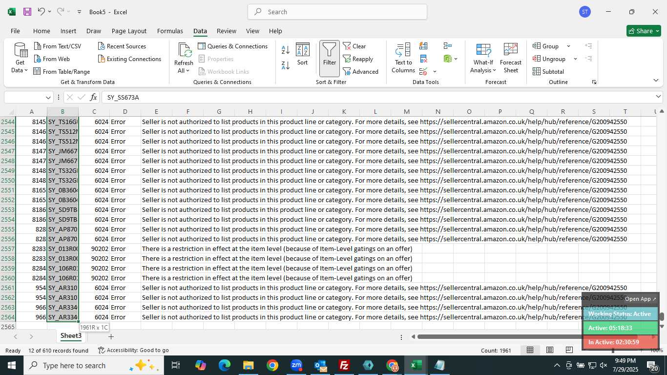Open Advanced filter options

point(361,71)
